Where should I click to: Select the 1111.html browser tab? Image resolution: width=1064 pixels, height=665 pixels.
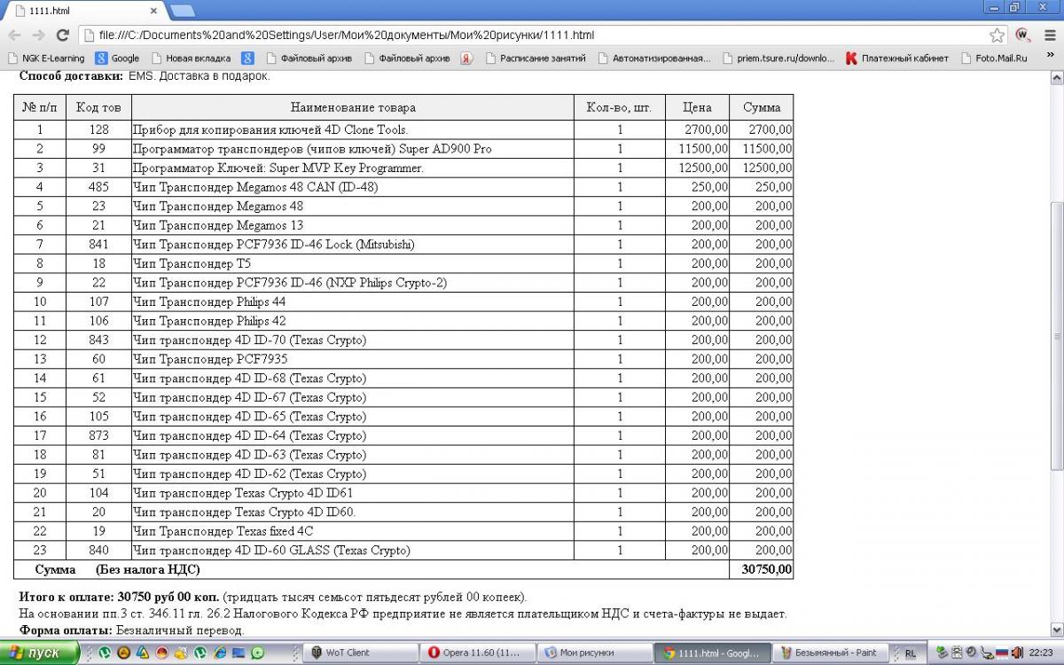coord(84,12)
